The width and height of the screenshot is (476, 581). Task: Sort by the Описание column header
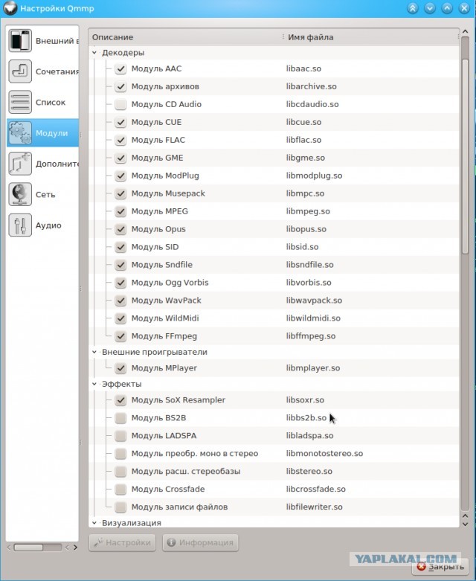coord(185,37)
